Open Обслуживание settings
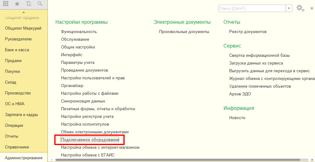 click(x=75, y=39)
